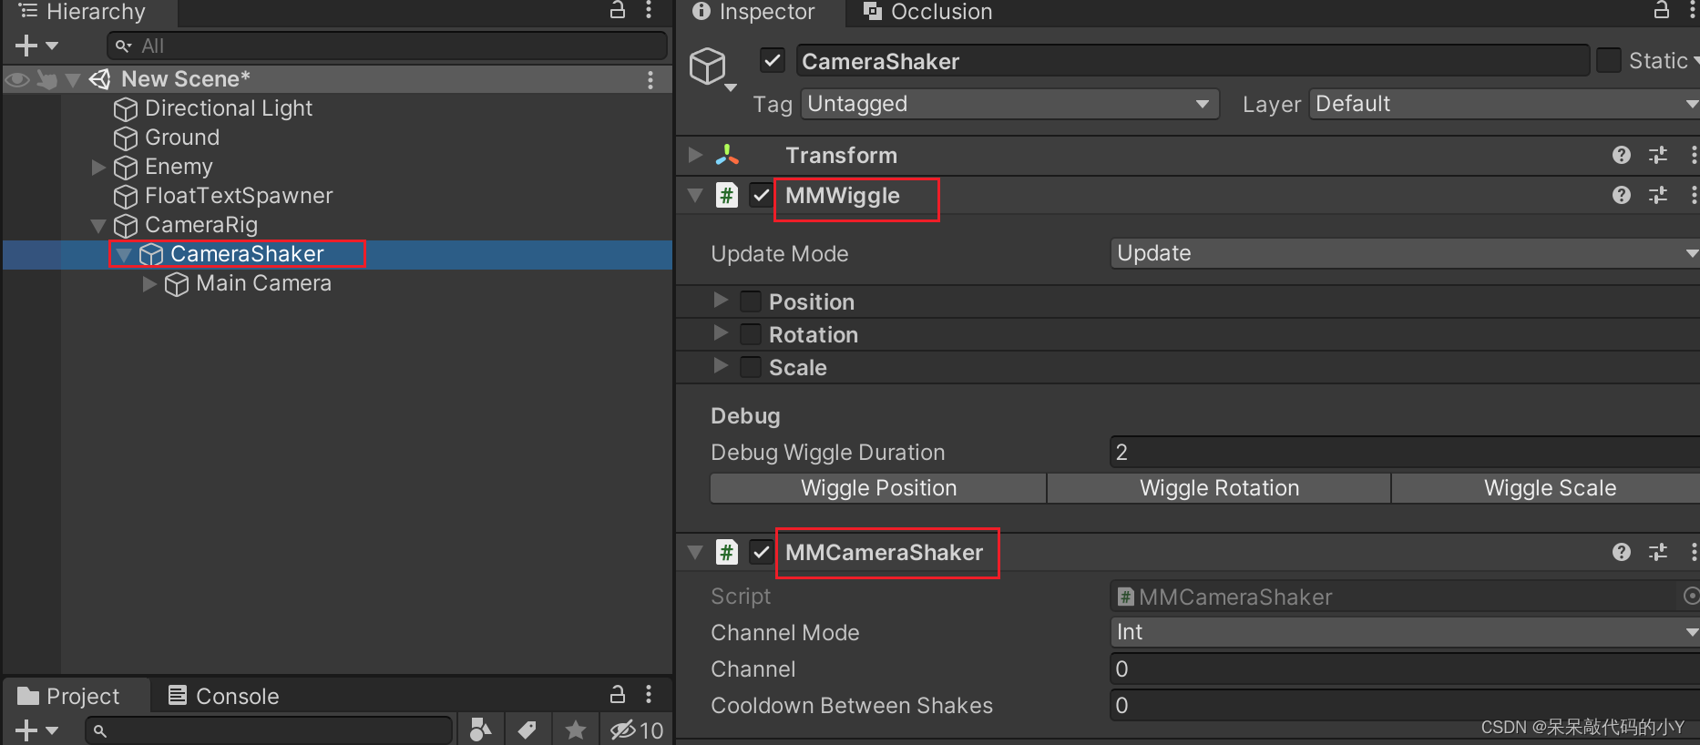The width and height of the screenshot is (1700, 745).
Task: Open the MMWiggle component help reference icon
Action: [1621, 195]
